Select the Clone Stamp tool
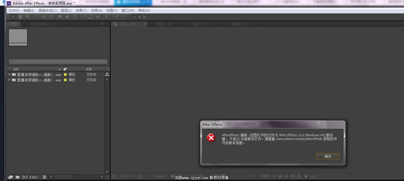This screenshot has width=404, height=181. tap(91, 17)
